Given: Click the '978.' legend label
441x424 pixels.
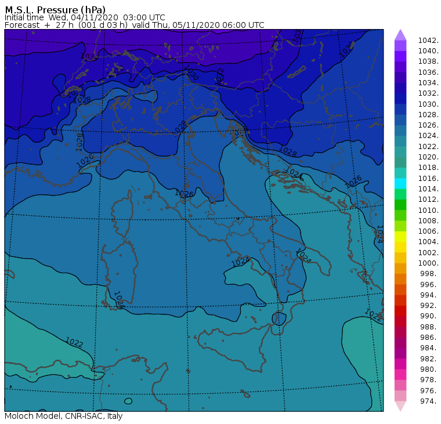Looking at the screenshot, I should tap(429, 380).
